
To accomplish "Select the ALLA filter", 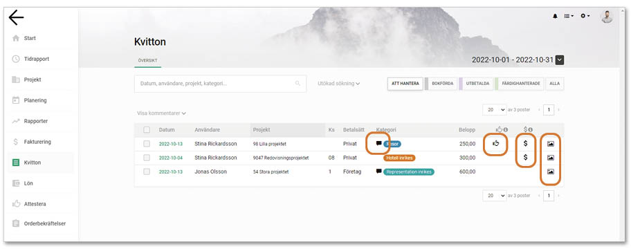I will tap(554, 84).
